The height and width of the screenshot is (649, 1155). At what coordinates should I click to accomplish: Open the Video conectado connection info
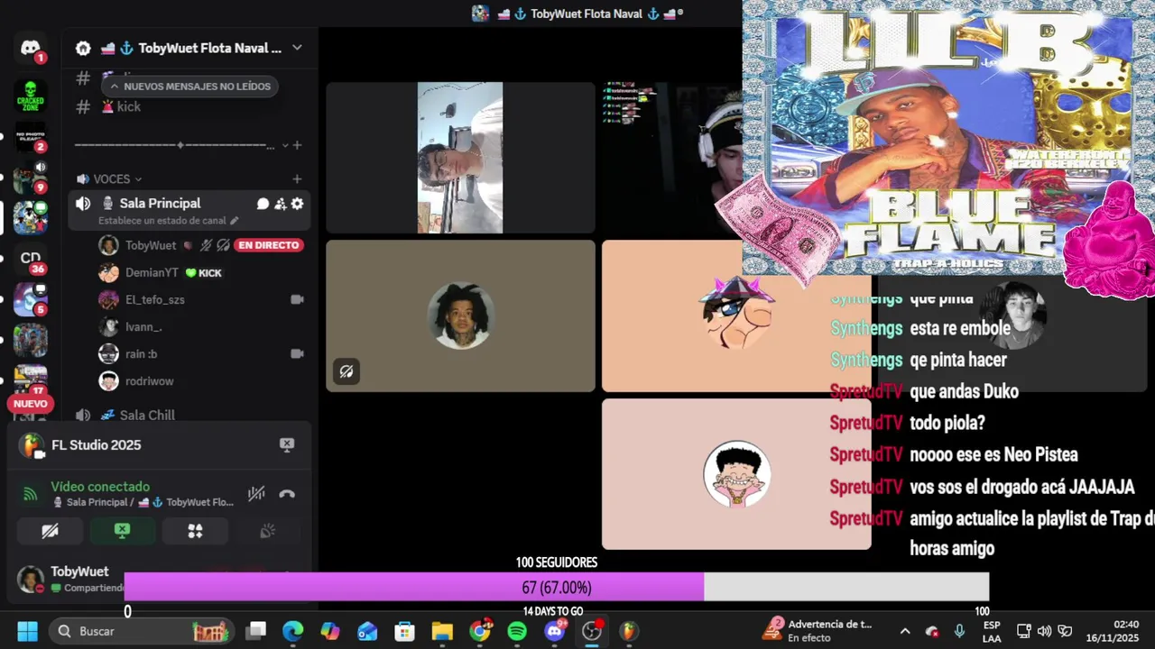click(x=100, y=487)
